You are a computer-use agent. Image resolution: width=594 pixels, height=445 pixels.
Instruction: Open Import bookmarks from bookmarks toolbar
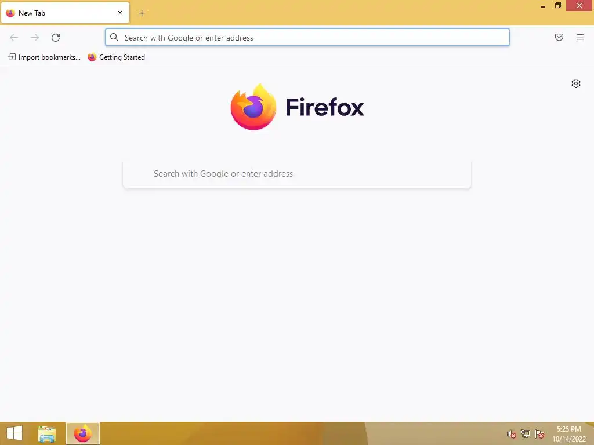[x=44, y=57]
